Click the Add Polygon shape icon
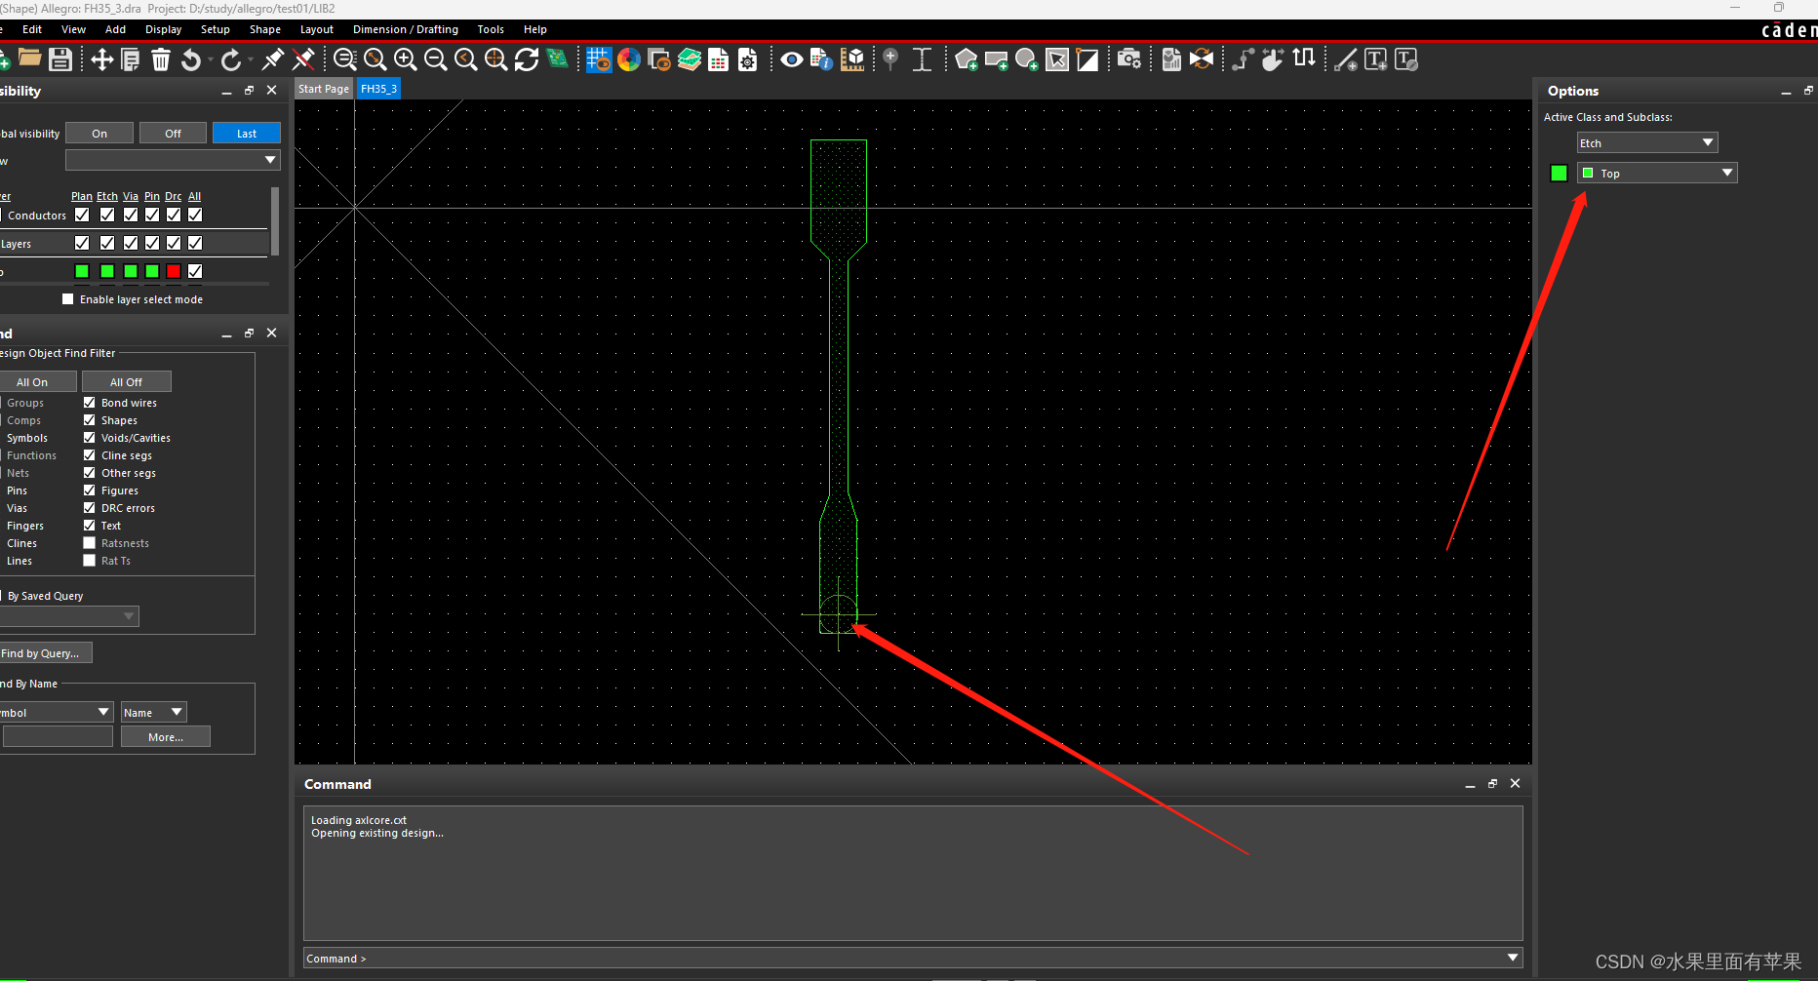This screenshot has height=981, width=1818. click(966, 59)
